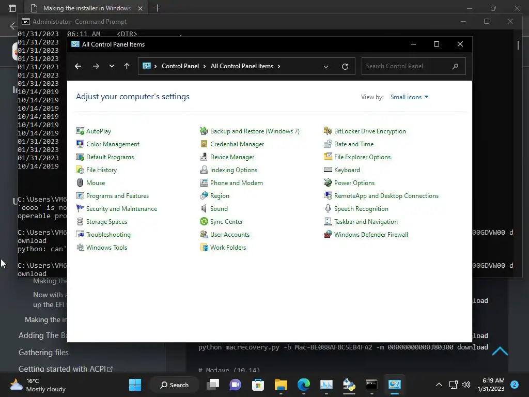529x397 pixels.
Task: Expand the chevron before the Control Panel breadcrumb
Action: pos(155,66)
